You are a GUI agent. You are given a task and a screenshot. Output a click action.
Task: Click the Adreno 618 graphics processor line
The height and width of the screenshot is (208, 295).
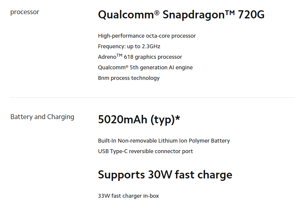(140, 57)
